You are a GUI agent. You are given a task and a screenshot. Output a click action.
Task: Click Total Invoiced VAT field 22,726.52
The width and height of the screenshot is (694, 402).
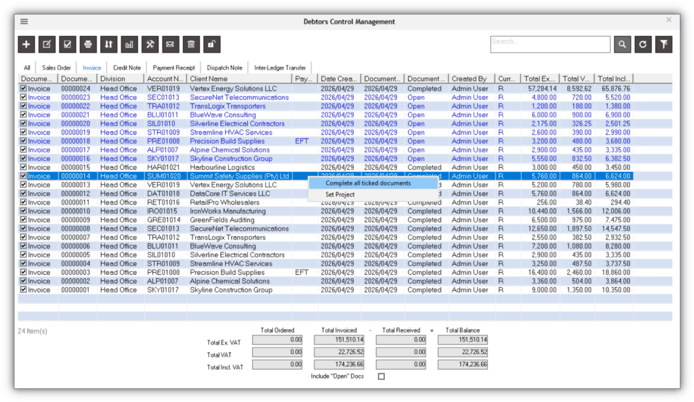339,352
